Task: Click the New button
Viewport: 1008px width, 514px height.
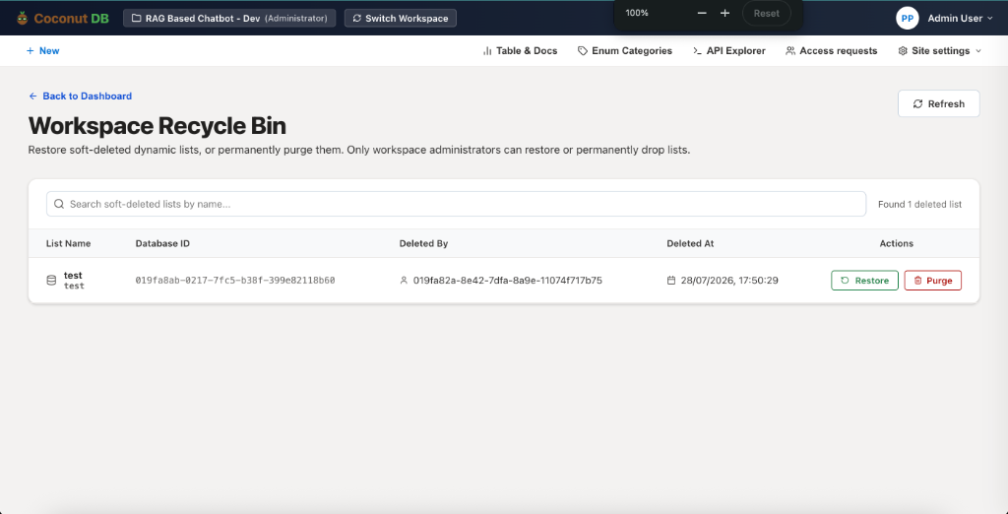Action: click(x=42, y=51)
